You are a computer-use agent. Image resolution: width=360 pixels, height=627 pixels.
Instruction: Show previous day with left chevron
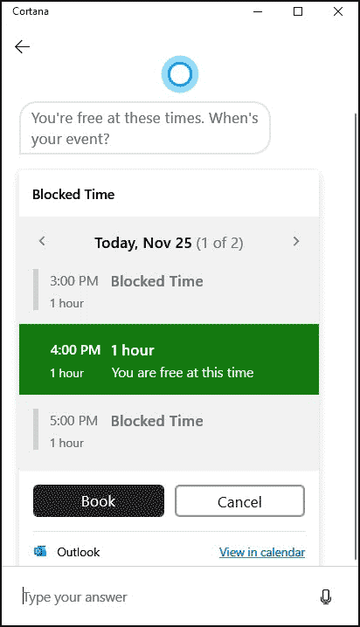[42, 242]
